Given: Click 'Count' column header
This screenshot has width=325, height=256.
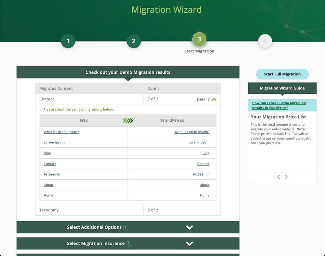Looking at the screenshot, I should point(153,88).
